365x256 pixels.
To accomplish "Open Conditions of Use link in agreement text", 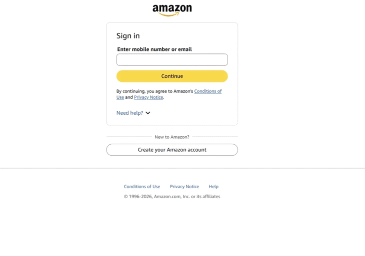I will point(207,91).
